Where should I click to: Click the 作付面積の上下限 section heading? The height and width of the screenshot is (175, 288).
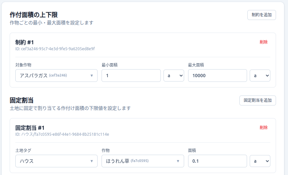click(x=34, y=15)
